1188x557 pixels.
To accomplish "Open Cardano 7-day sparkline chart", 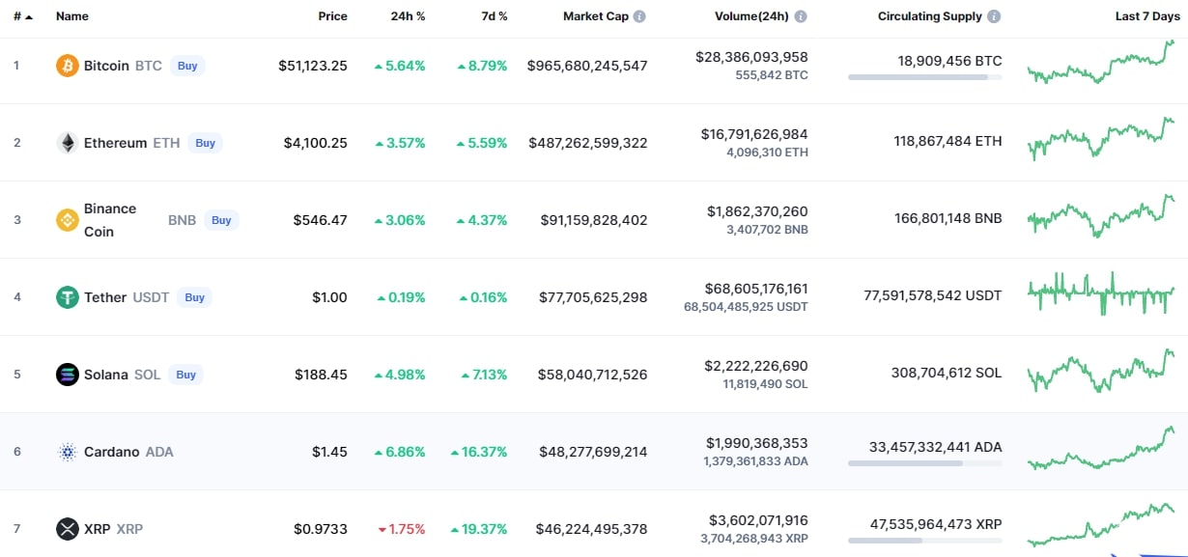I will click(x=1101, y=448).
